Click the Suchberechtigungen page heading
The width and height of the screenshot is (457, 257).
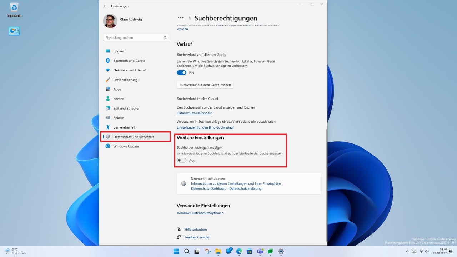[226, 18]
